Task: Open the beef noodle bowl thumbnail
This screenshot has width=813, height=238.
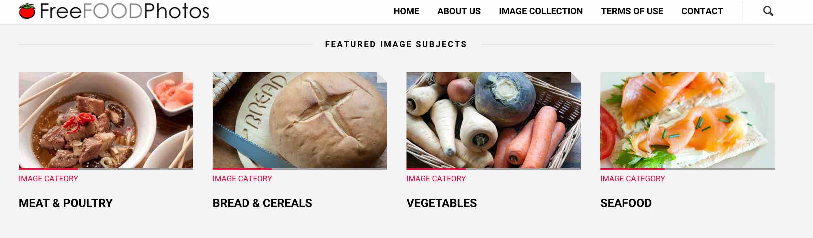Action: 106,120
